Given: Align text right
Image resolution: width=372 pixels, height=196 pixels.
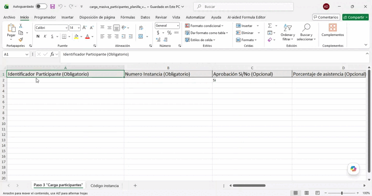Looking at the screenshot, I should [x=117, y=36].
